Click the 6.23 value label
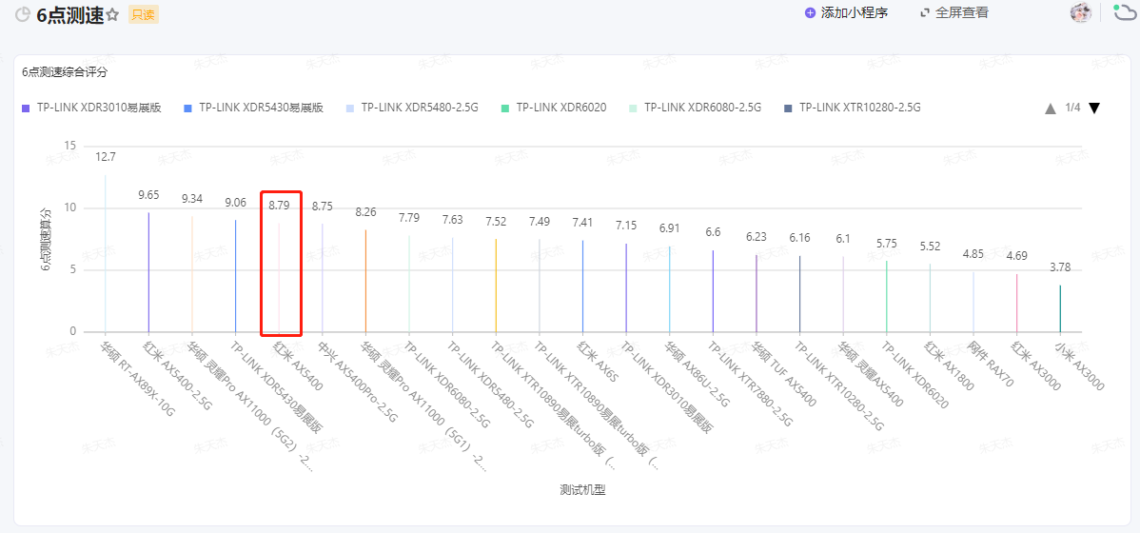1140x533 pixels. [757, 237]
